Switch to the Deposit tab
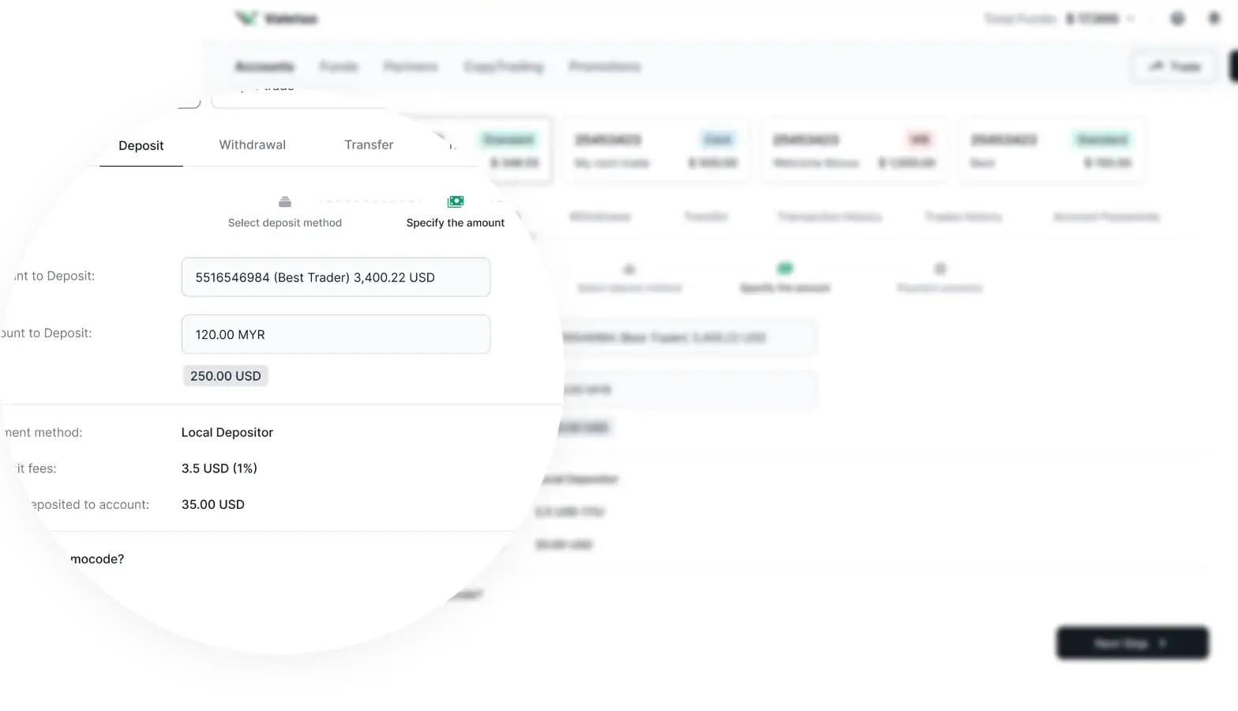The image size is (1238, 711). (141, 145)
